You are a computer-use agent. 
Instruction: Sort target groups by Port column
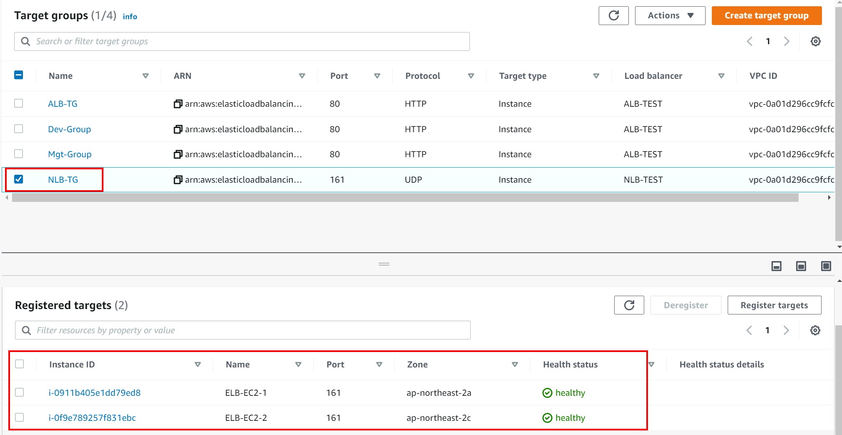(x=377, y=76)
